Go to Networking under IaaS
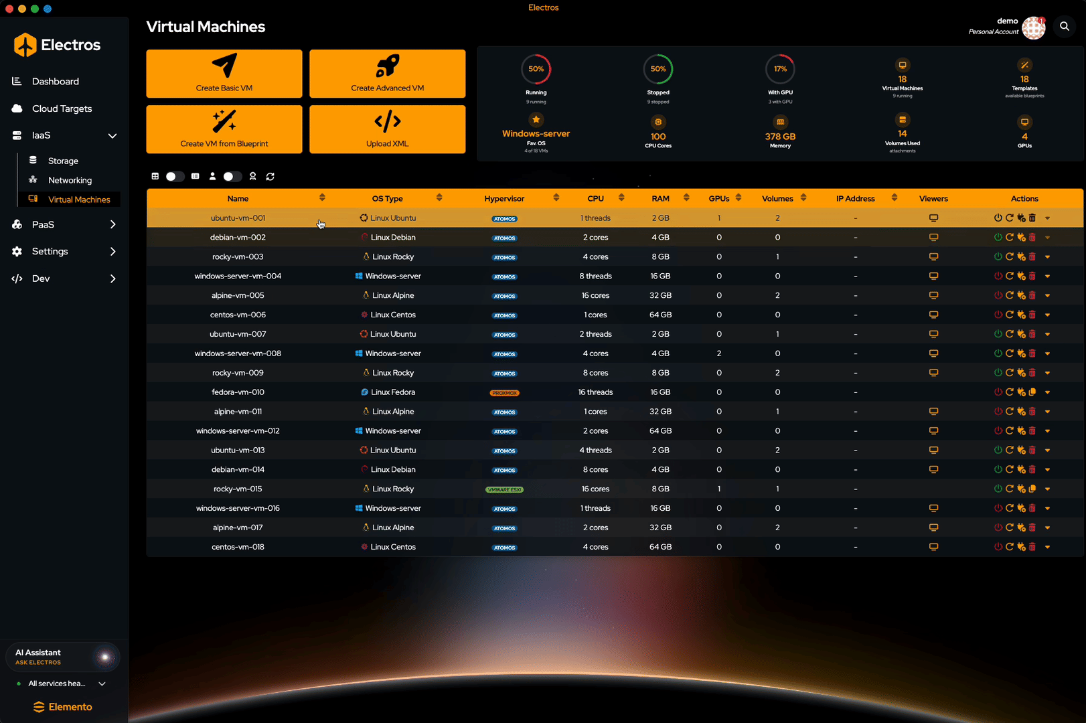Image resolution: width=1086 pixels, height=723 pixels. click(x=70, y=181)
